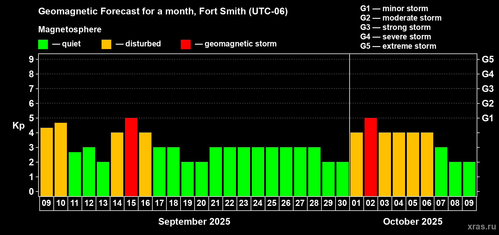The width and height of the screenshot is (499, 235).
Task: Select the orange bar for October 04
Action: [399, 164]
